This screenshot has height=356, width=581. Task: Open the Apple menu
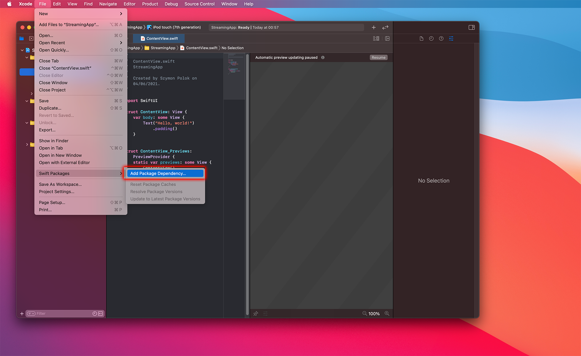9,4
